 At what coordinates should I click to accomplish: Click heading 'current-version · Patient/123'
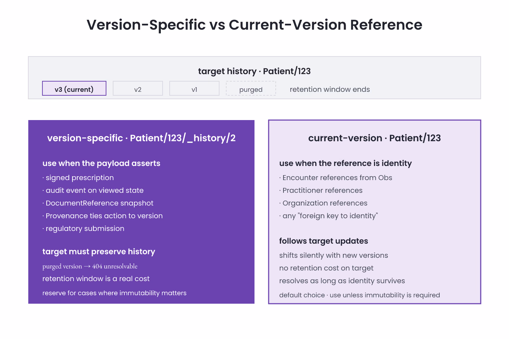point(375,138)
